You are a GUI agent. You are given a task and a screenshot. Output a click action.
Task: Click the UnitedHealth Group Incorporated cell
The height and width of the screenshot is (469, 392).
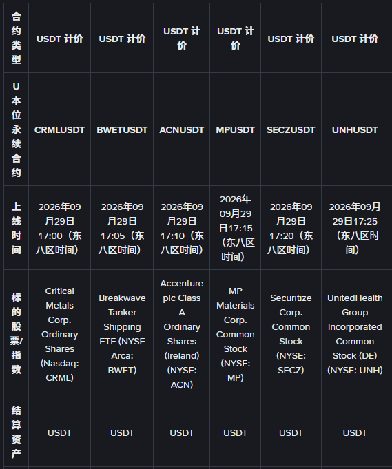[355, 333]
